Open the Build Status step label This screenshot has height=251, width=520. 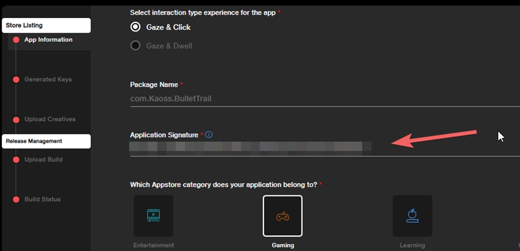point(42,199)
